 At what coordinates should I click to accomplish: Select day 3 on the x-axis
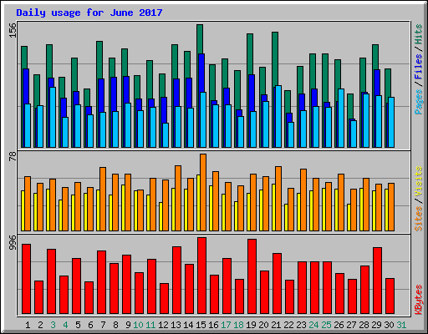pyautogui.click(x=53, y=325)
